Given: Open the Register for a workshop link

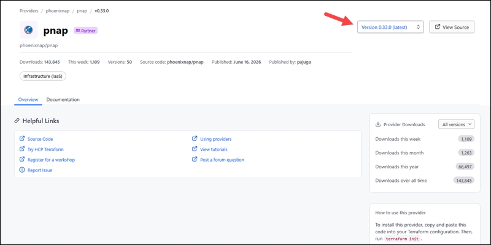Looking at the screenshot, I should click(51, 160).
